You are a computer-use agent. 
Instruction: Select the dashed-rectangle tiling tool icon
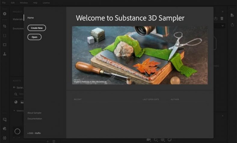[x=5, y=45]
